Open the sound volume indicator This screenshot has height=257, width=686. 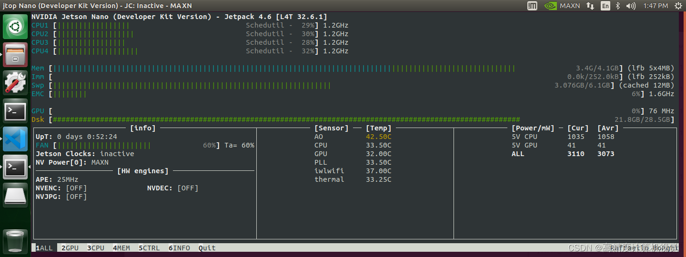click(x=631, y=6)
